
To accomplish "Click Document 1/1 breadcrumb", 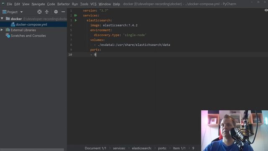I will [95, 148].
